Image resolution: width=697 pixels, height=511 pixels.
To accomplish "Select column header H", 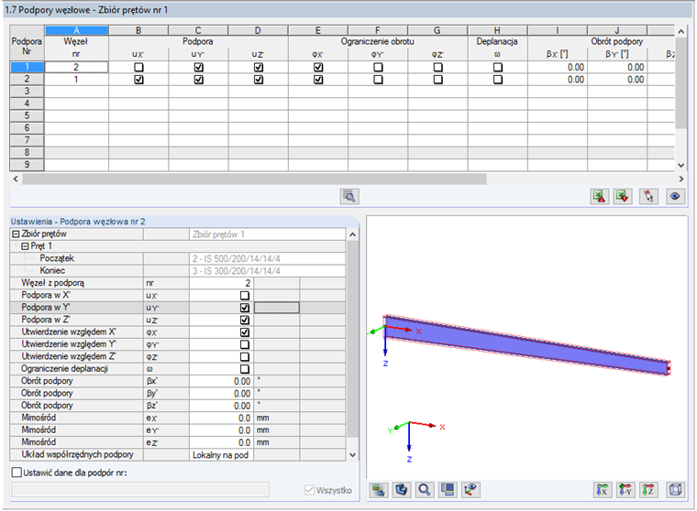I will (x=497, y=30).
